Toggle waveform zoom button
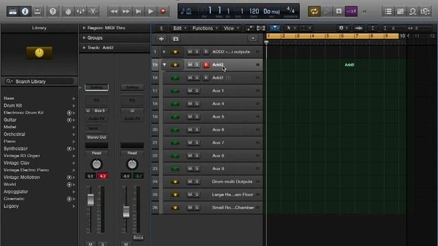This screenshot has height=246, width=438. (x=359, y=28)
